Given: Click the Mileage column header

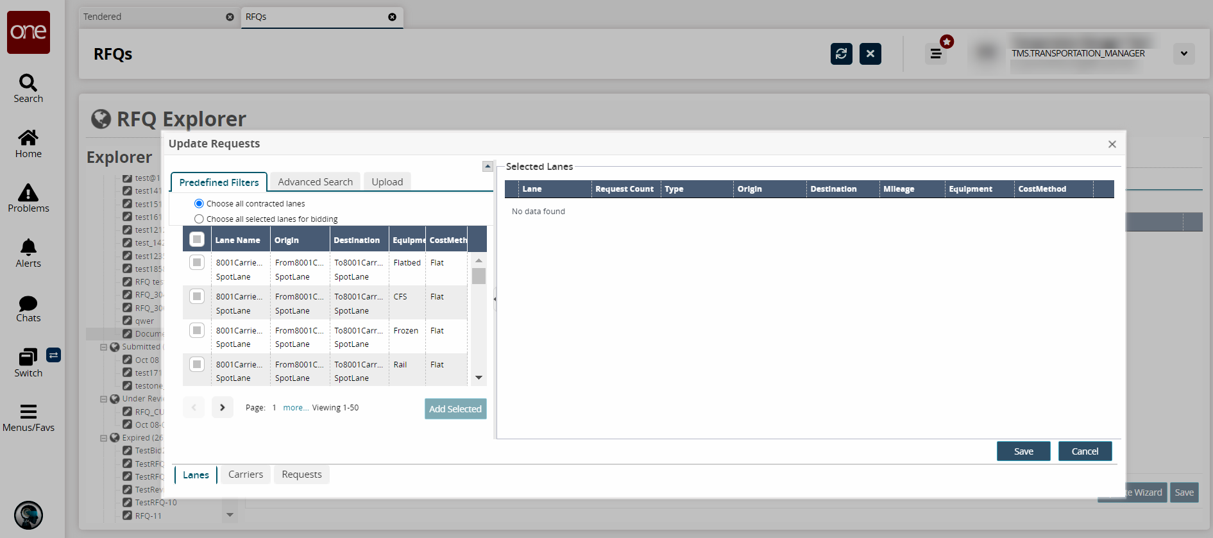Looking at the screenshot, I should pyautogui.click(x=912, y=189).
